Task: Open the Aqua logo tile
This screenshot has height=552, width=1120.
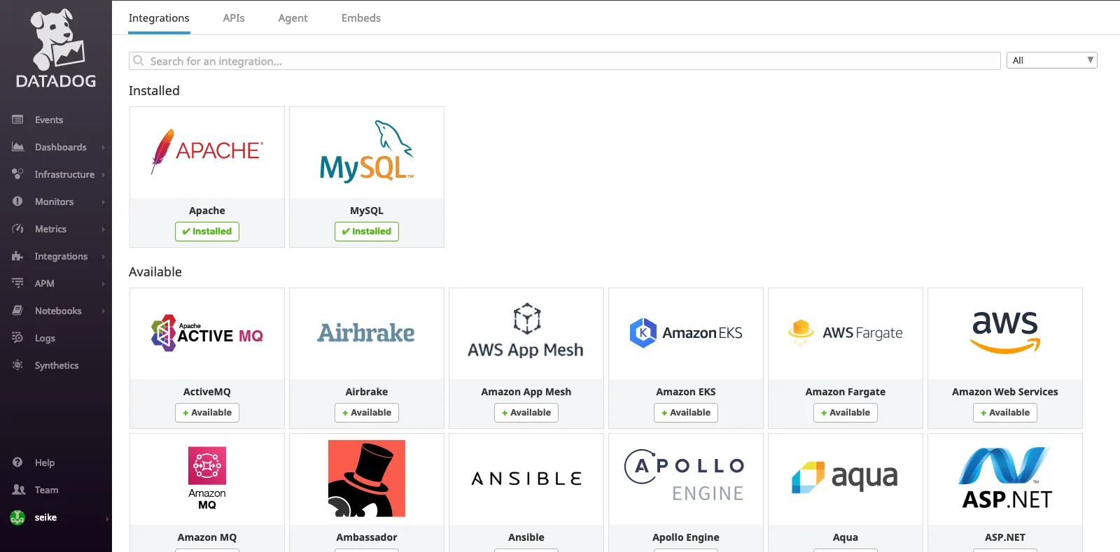Action: (846, 479)
